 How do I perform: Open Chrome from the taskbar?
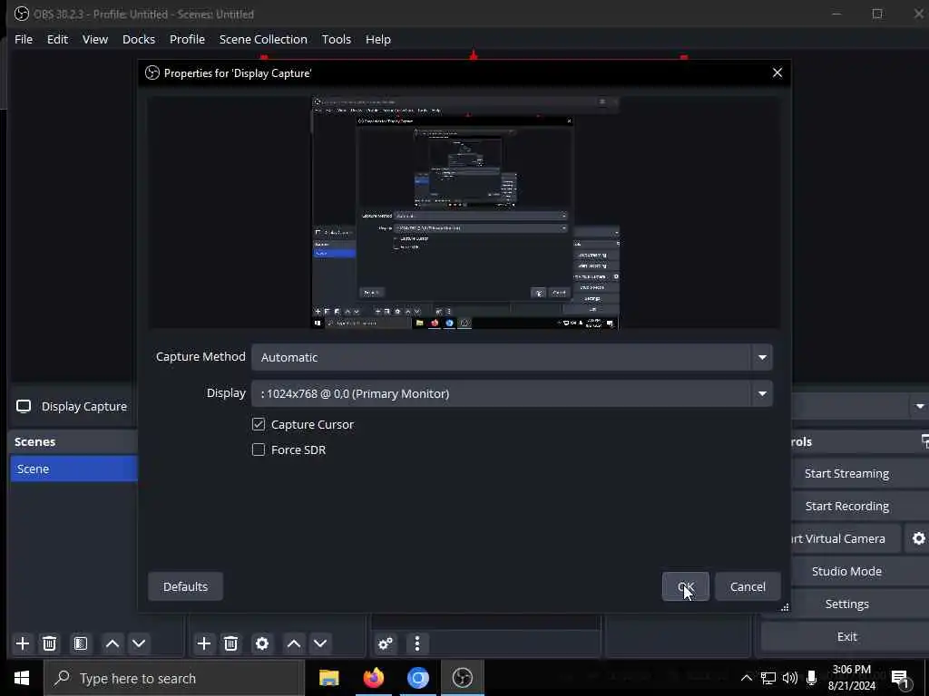click(x=417, y=678)
